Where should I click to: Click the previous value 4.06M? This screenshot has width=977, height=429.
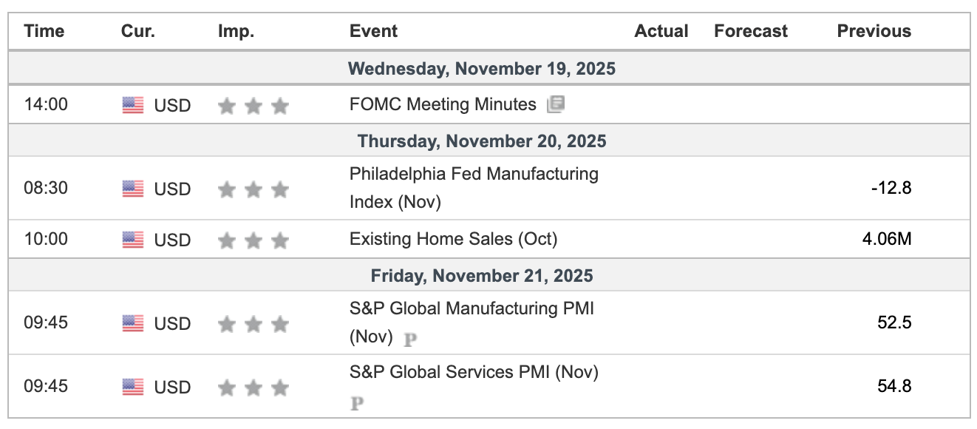coord(886,240)
